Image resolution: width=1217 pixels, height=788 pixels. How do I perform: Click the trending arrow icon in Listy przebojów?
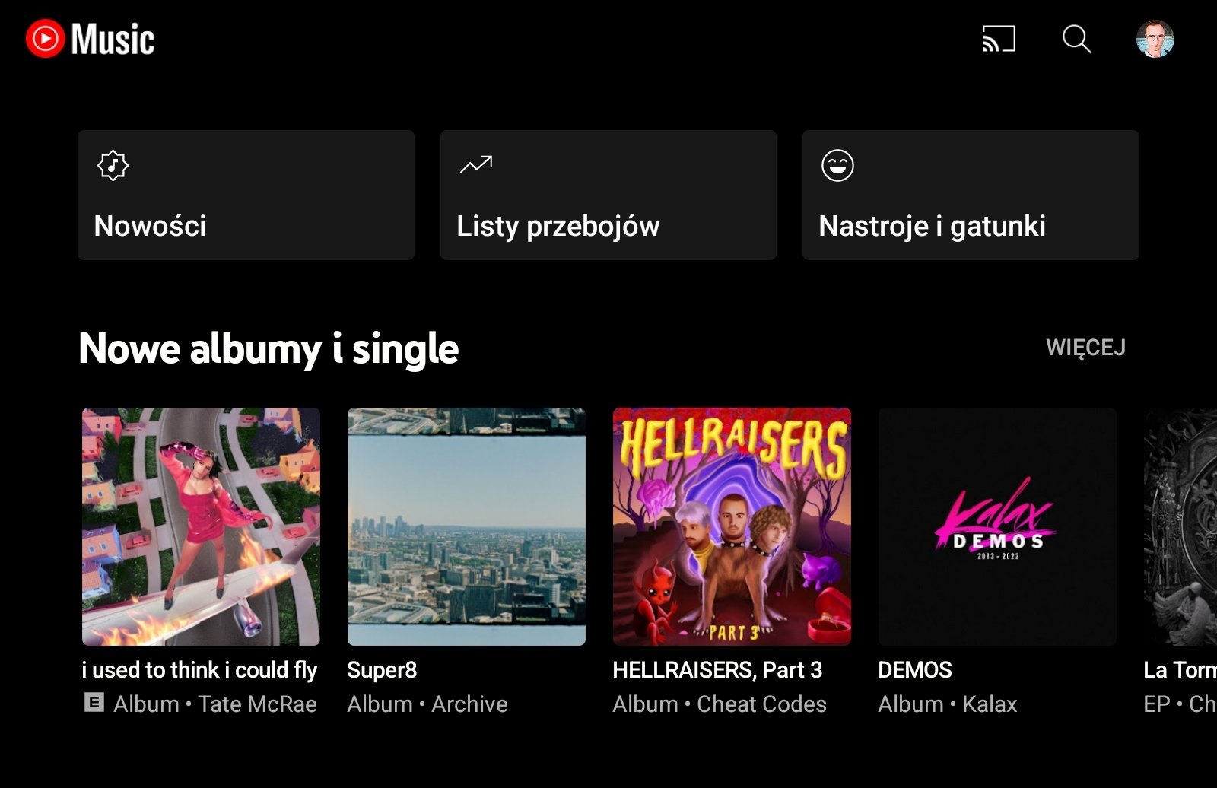pos(476,164)
